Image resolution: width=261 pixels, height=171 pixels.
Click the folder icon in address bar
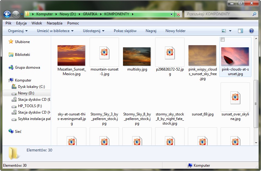(x=27, y=14)
